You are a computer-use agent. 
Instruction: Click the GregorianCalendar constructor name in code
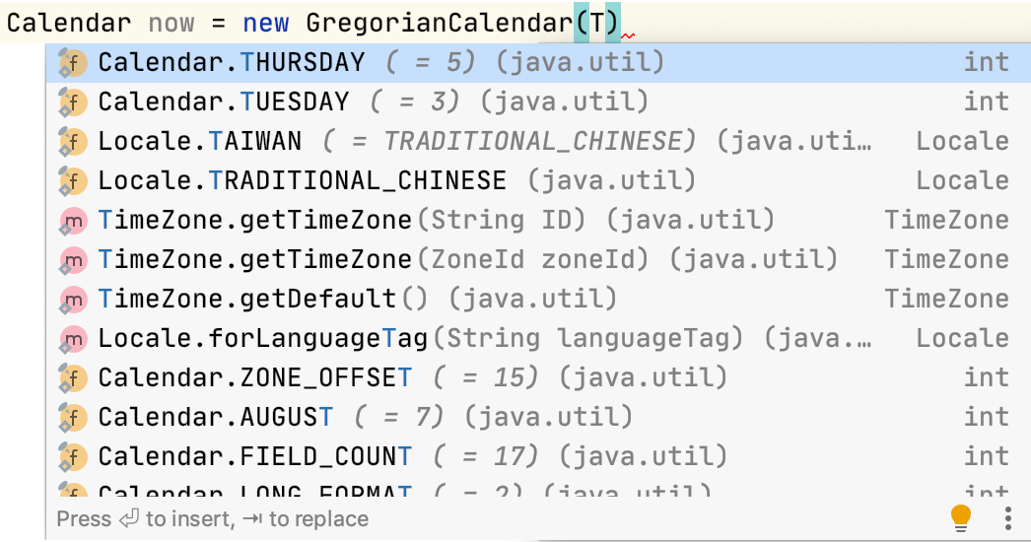click(440, 23)
